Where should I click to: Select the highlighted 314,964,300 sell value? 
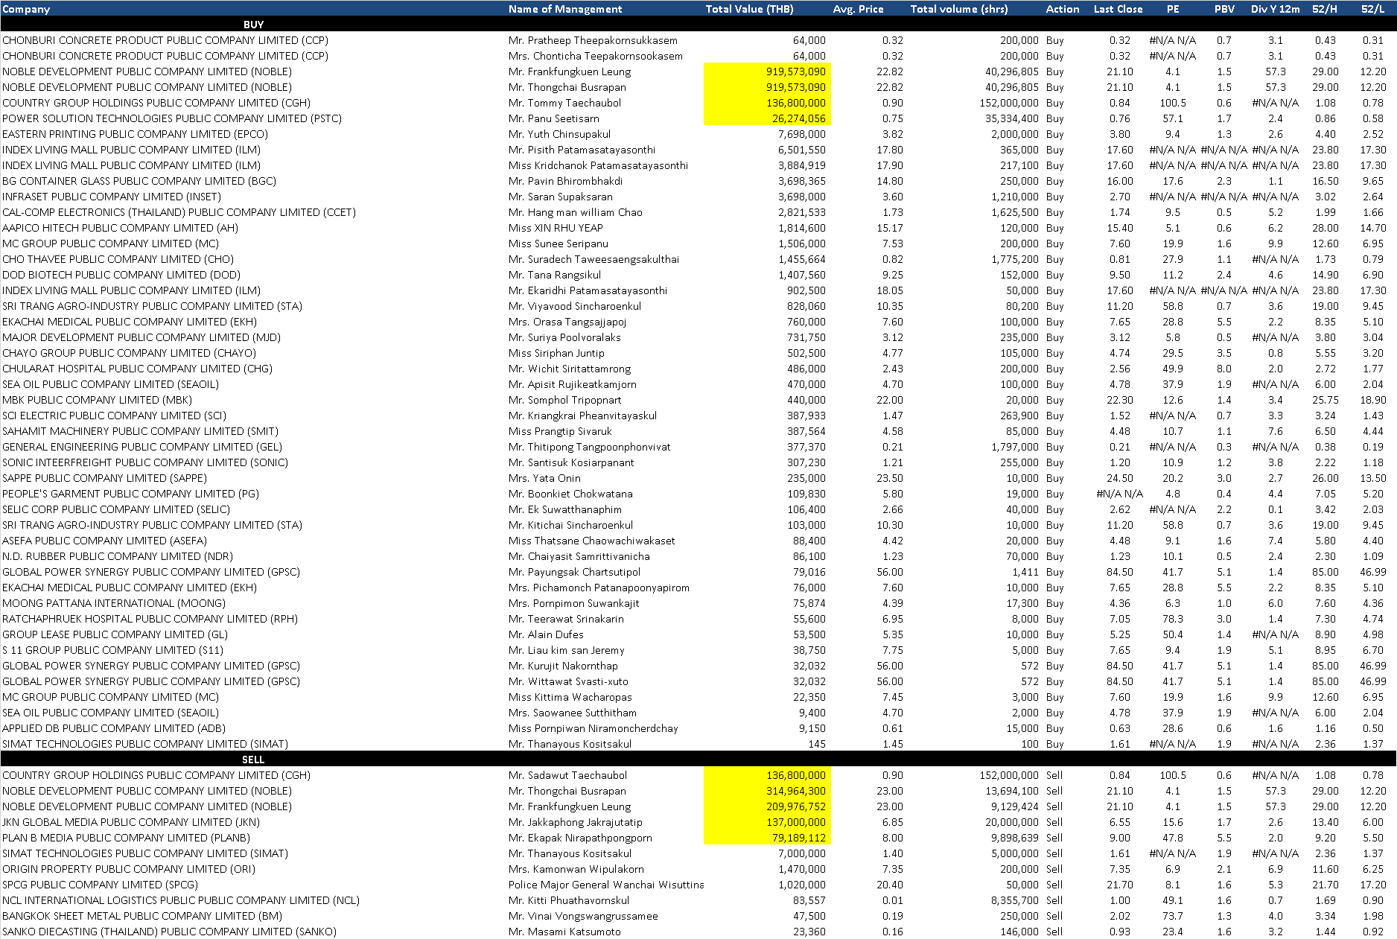pyautogui.click(x=796, y=791)
